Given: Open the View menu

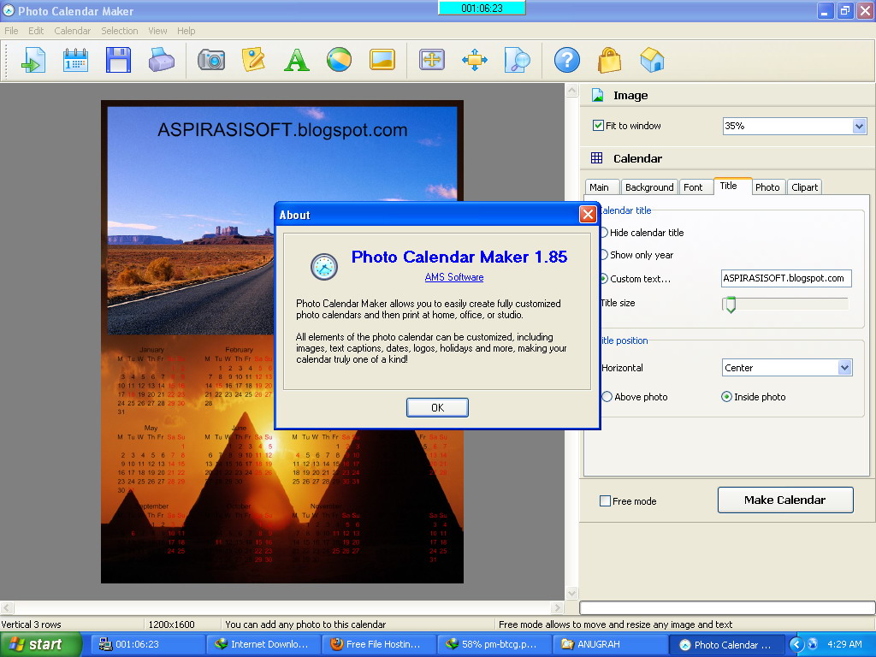Looking at the screenshot, I should point(157,31).
